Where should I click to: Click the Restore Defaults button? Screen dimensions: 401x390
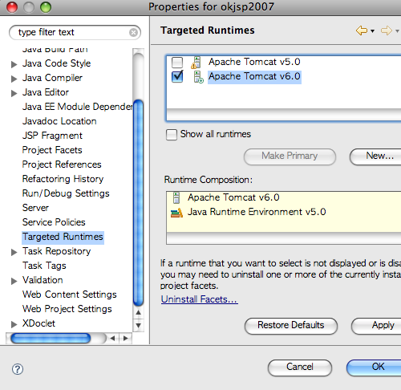[291, 326]
